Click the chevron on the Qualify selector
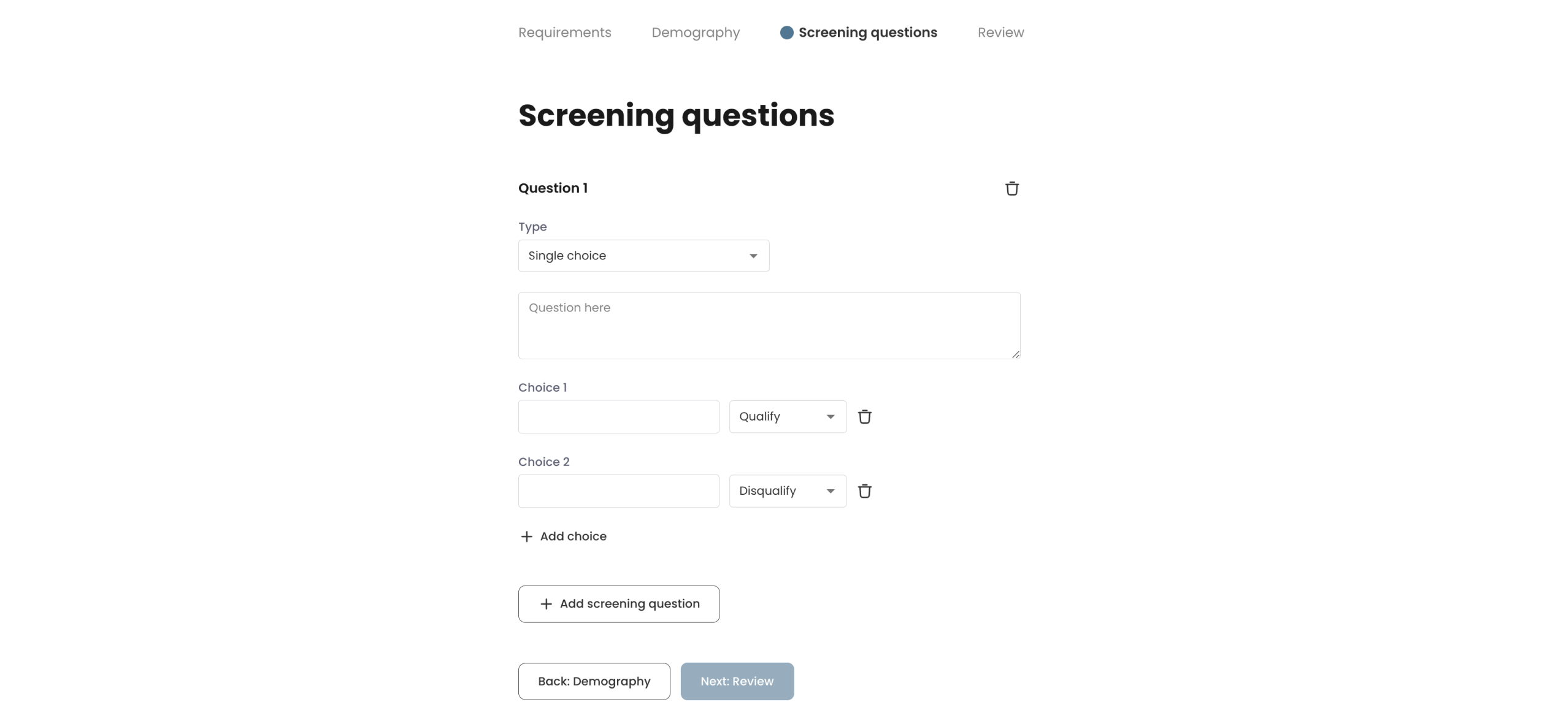This screenshot has width=1558, height=721. [x=831, y=416]
